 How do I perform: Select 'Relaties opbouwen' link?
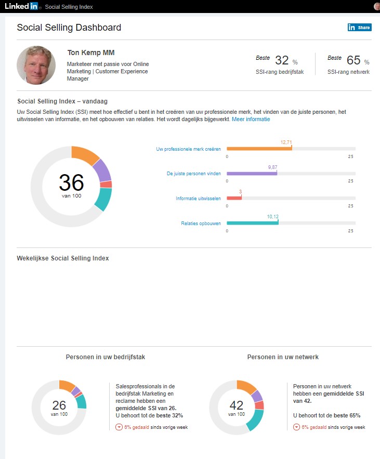click(x=201, y=224)
